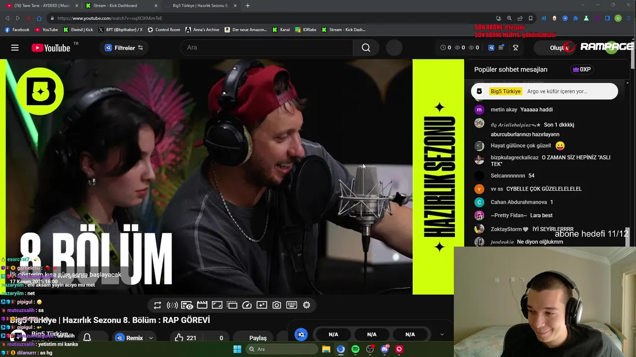Image resolution: width=636 pixels, height=357 pixels.
Task: Open a new browser tab
Action: point(247,5)
